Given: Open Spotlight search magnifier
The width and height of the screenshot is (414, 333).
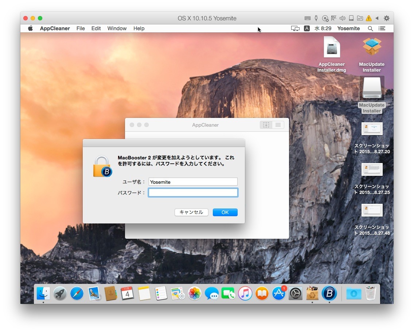Looking at the screenshot, I should tap(370, 28).
